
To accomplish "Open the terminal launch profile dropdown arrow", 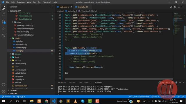I will (169, 83).
